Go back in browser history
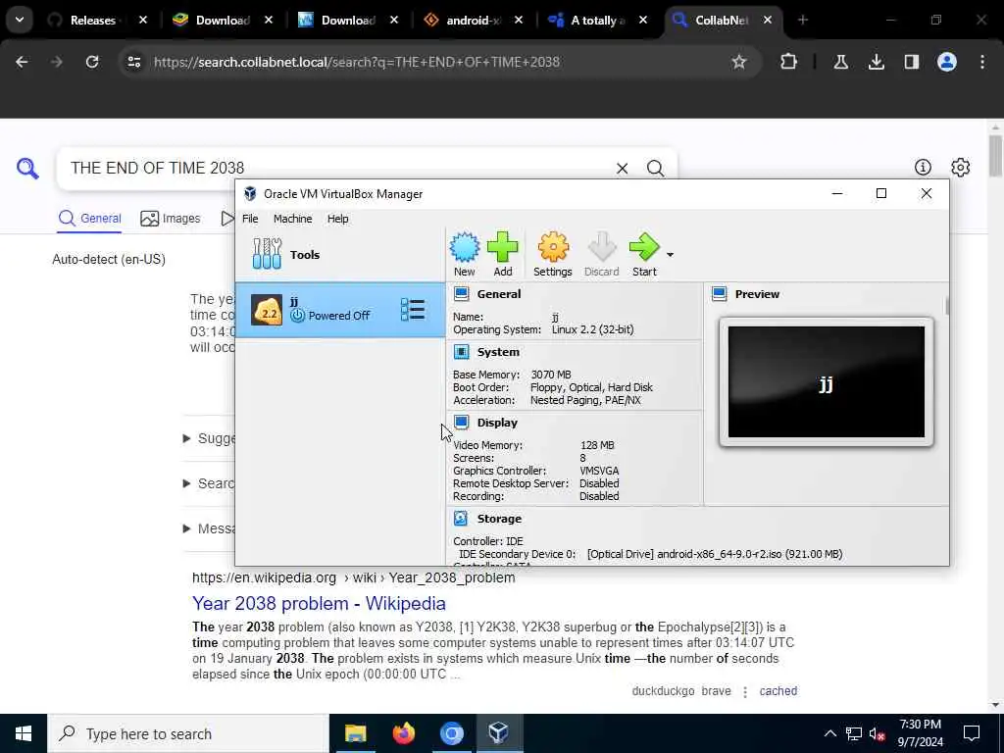The image size is (1004, 753). tap(22, 62)
